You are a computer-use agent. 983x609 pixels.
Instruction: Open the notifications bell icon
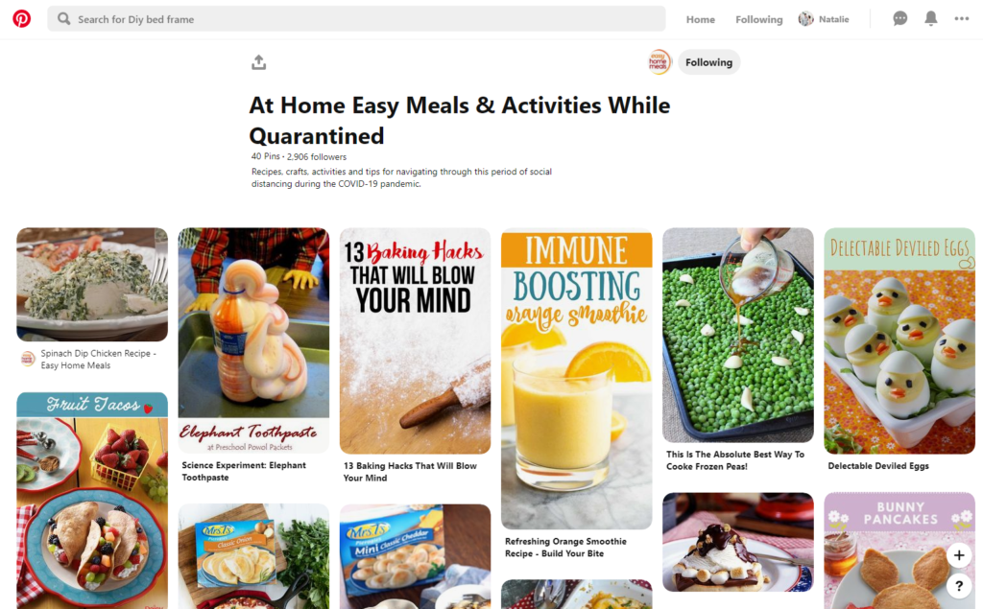931,19
